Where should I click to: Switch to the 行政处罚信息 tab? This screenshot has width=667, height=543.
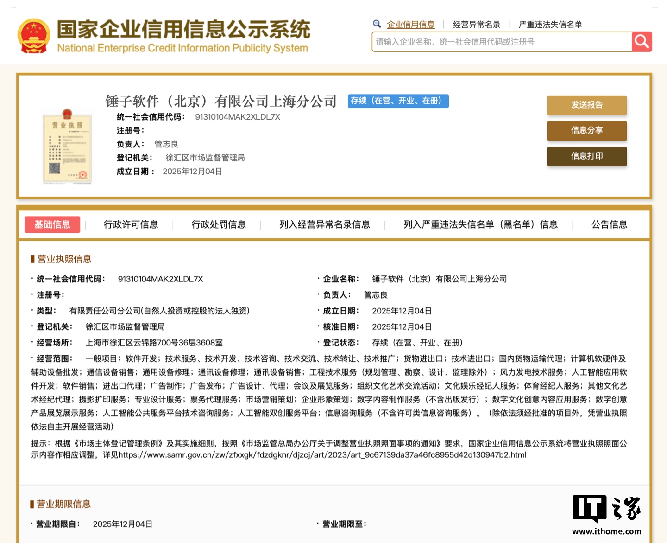point(219,224)
